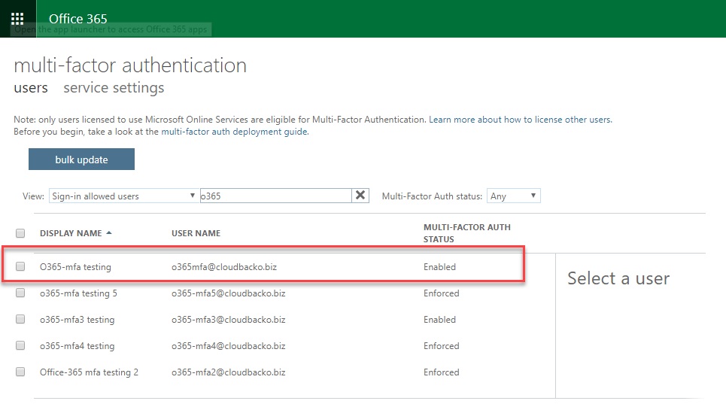726x407 pixels.
Task: Click username o365-mfa5@cloudbacko.biz
Action: pyautogui.click(x=228, y=293)
